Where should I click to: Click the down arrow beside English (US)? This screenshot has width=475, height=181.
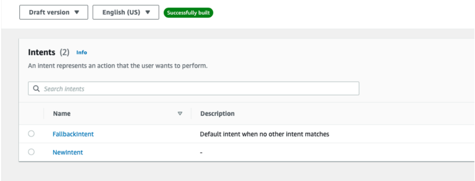click(148, 12)
